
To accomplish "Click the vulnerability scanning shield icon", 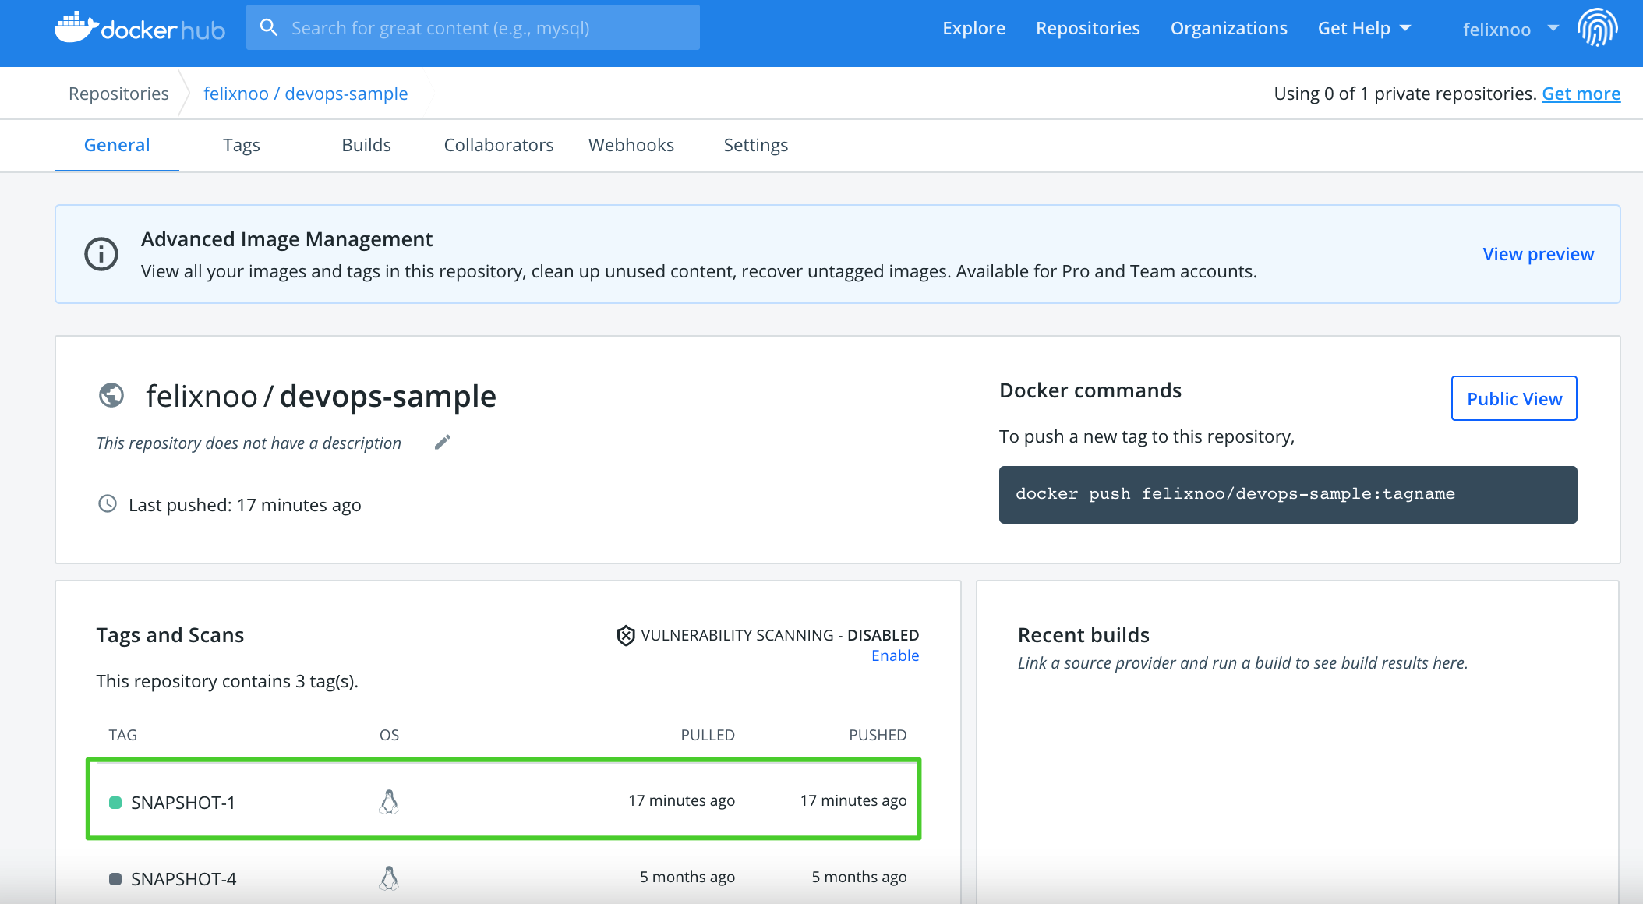I will pos(624,635).
